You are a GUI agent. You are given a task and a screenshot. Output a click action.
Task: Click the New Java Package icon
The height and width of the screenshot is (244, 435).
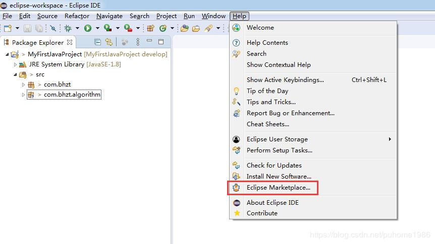(151, 28)
